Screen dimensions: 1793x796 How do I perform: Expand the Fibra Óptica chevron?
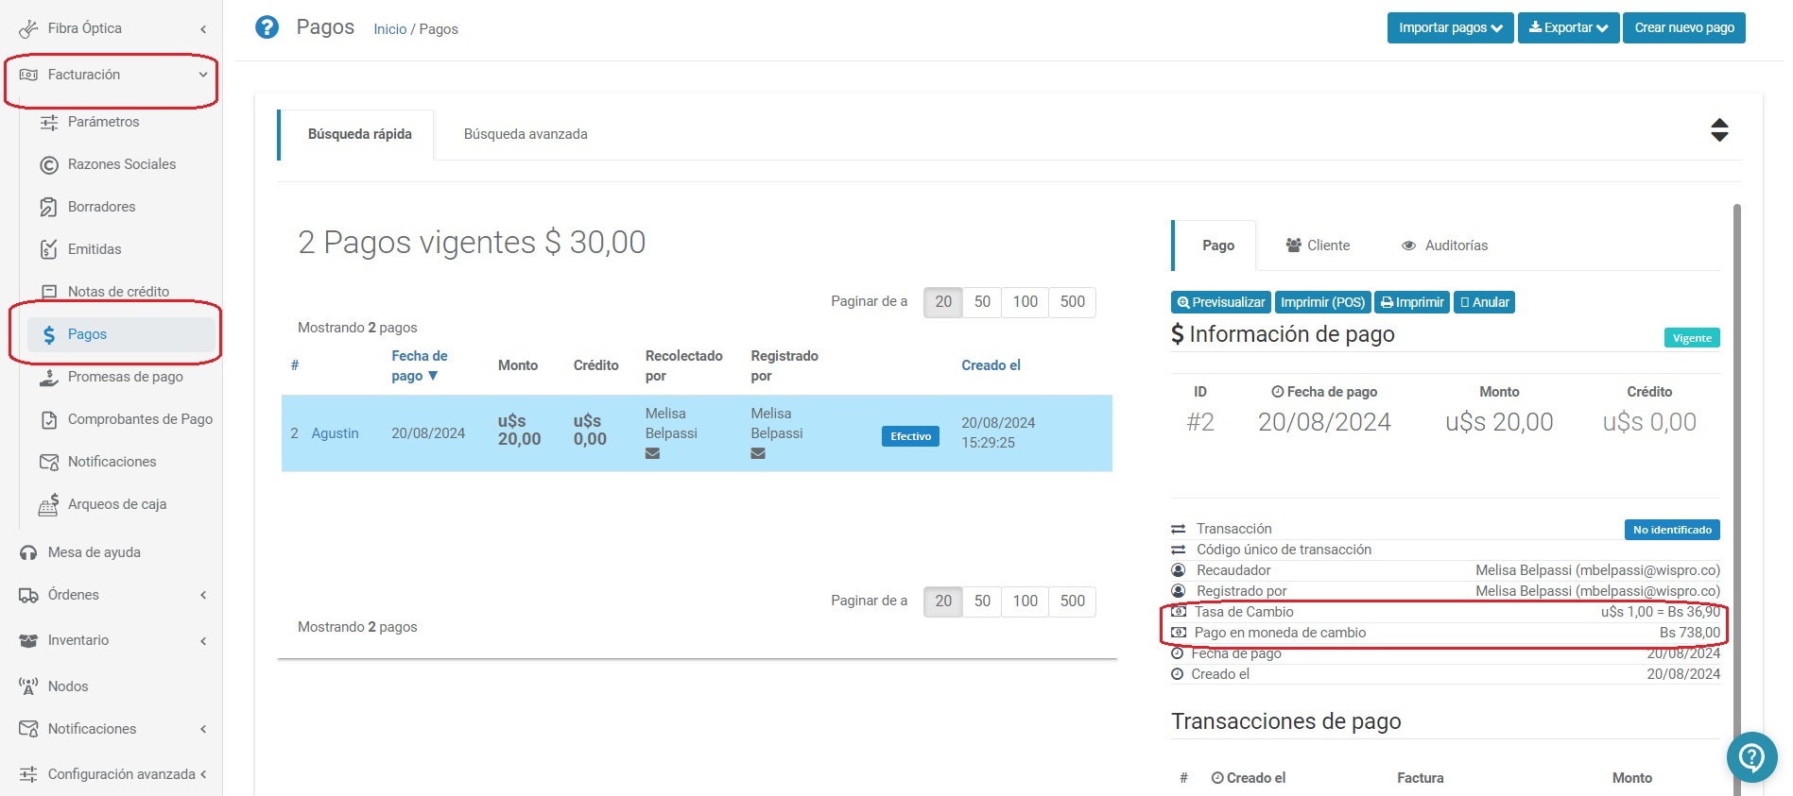click(203, 29)
